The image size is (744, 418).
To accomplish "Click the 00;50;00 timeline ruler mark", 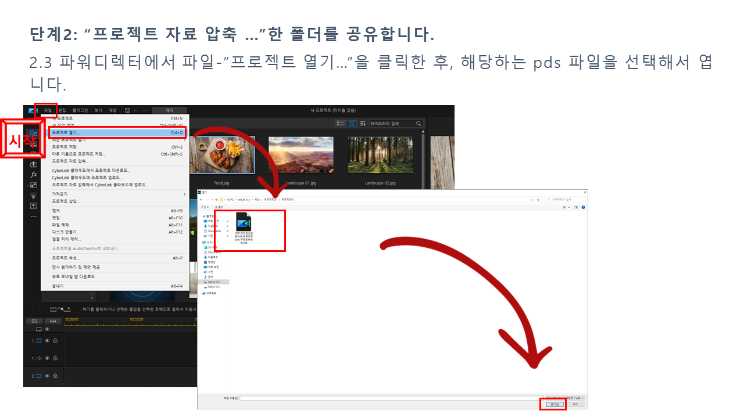I will click(x=137, y=319).
